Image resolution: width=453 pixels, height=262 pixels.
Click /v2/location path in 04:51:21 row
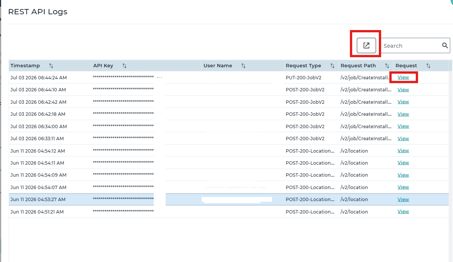tap(354, 212)
